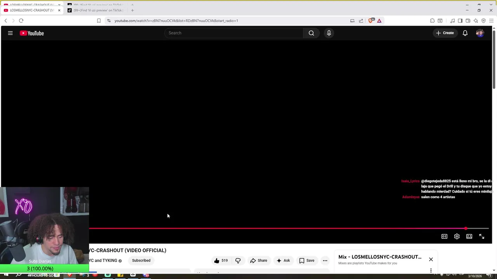The width and height of the screenshot is (497, 279).
Task: Share this video
Action: tap(259, 260)
